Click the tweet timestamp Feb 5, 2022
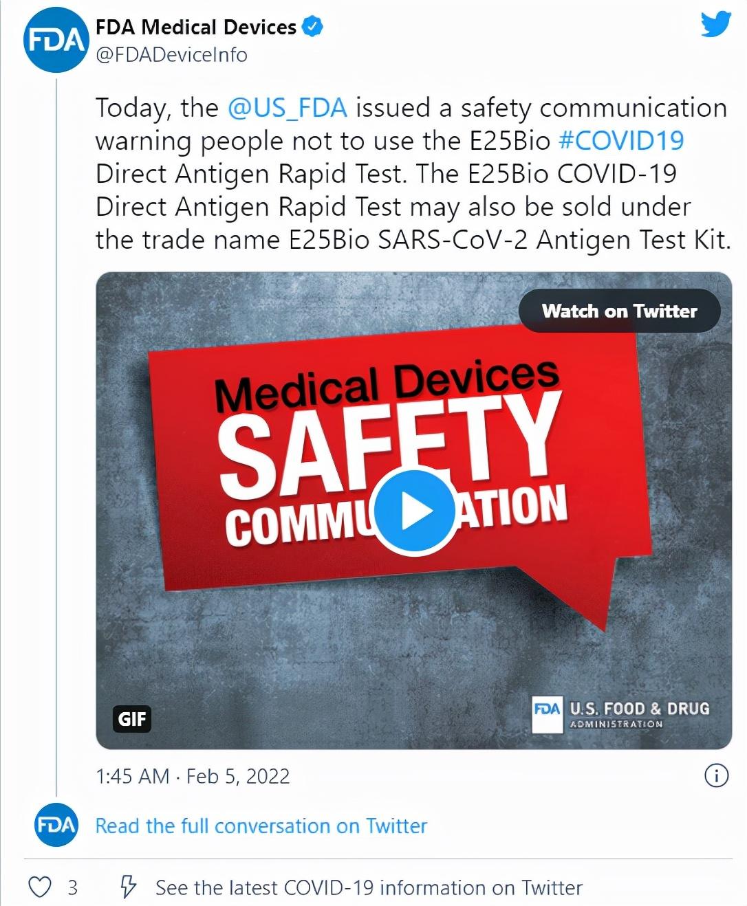The image size is (747, 906). (193, 776)
